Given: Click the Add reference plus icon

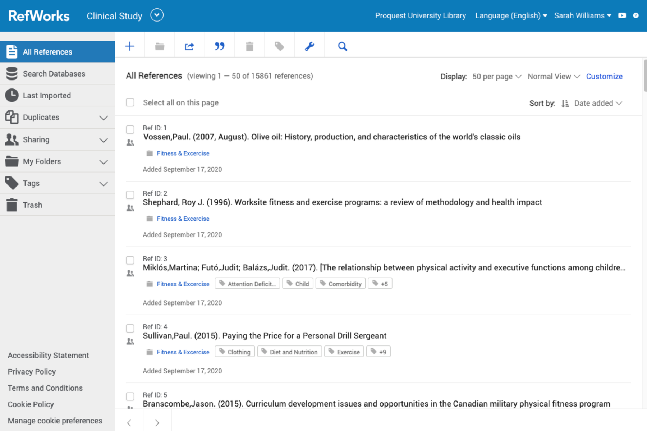Looking at the screenshot, I should pos(130,46).
